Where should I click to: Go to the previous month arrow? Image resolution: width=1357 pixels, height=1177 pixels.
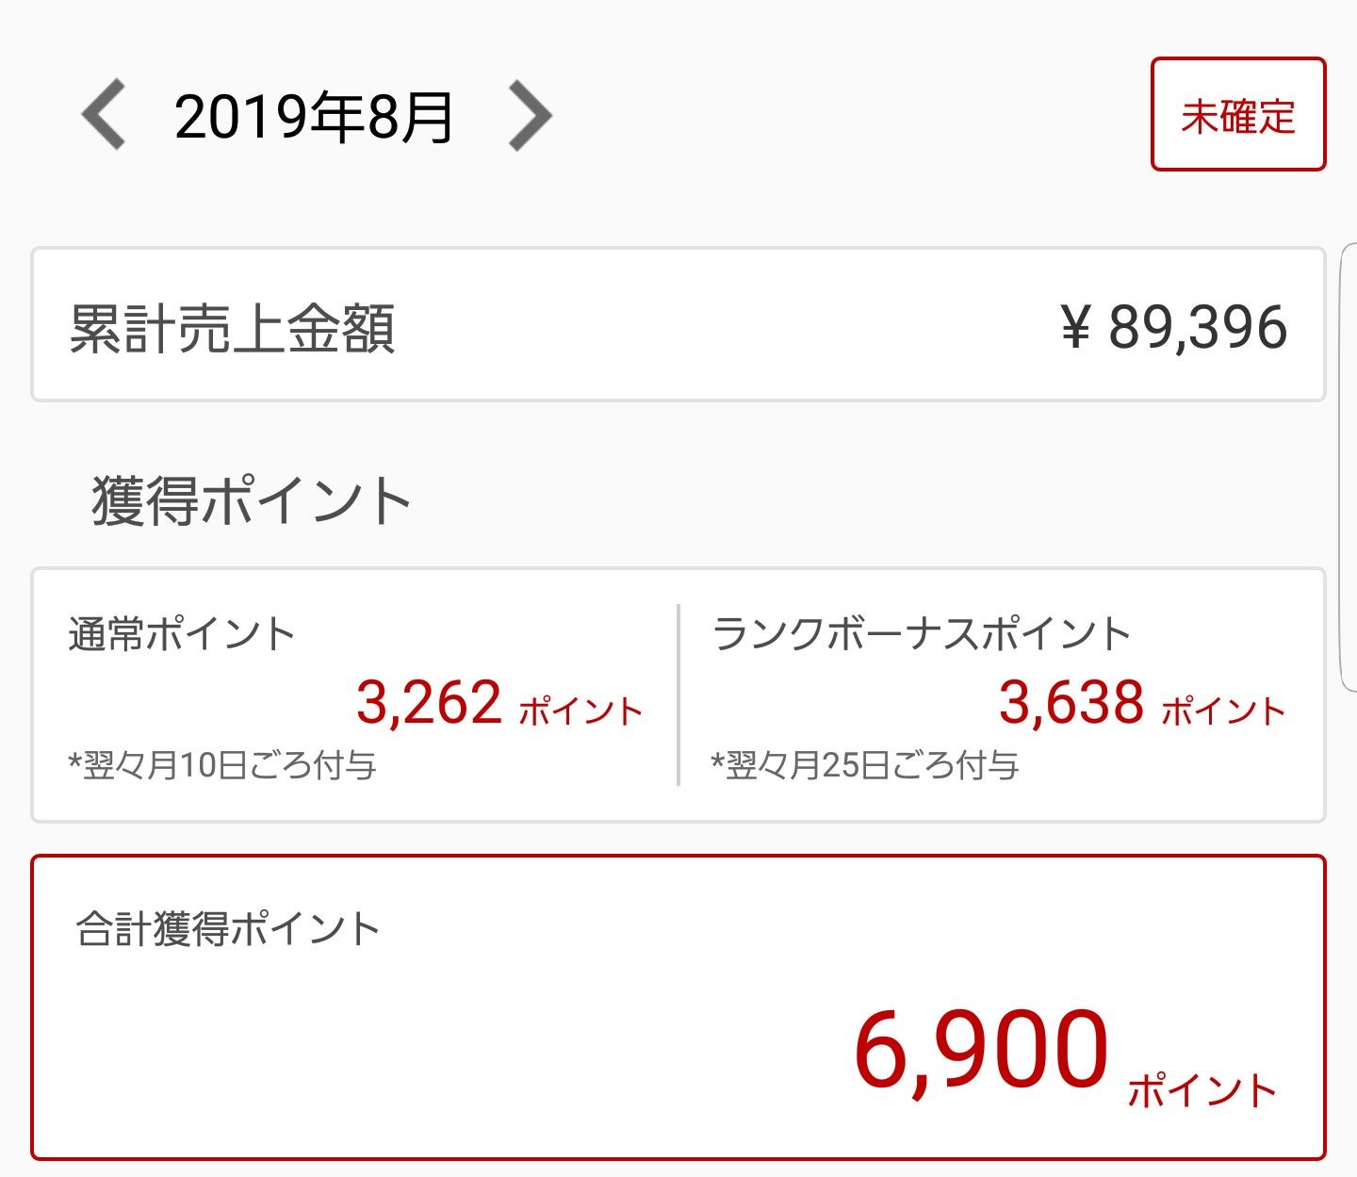click(x=104, y=116)
